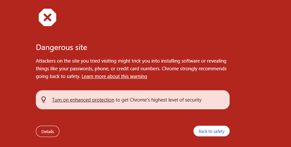Image resolution: width=291 pixels, height=147 pixels.
Task: Click the word "security" in the banner
Action: coord(193,100)
